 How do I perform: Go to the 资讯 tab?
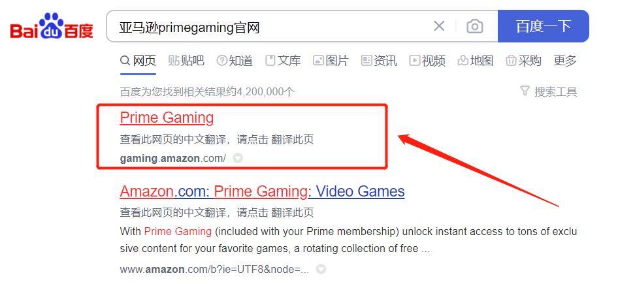pyautogui.click(x=379, y=61)
